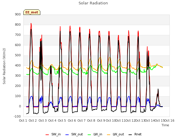The height and width of the screenshot is (140, 187).
Task: Click the 500 y-axis value
Action: click(x=18, y=55)
